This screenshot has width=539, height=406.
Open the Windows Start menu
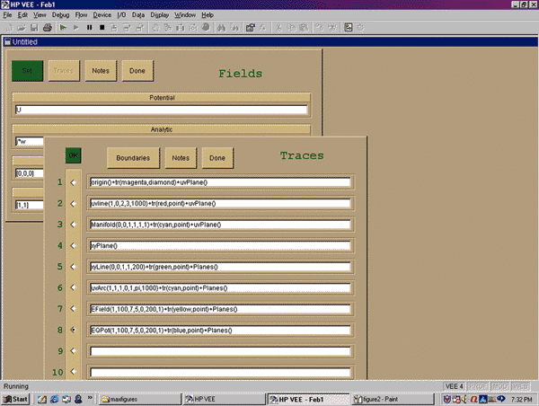tap(18, 398)
